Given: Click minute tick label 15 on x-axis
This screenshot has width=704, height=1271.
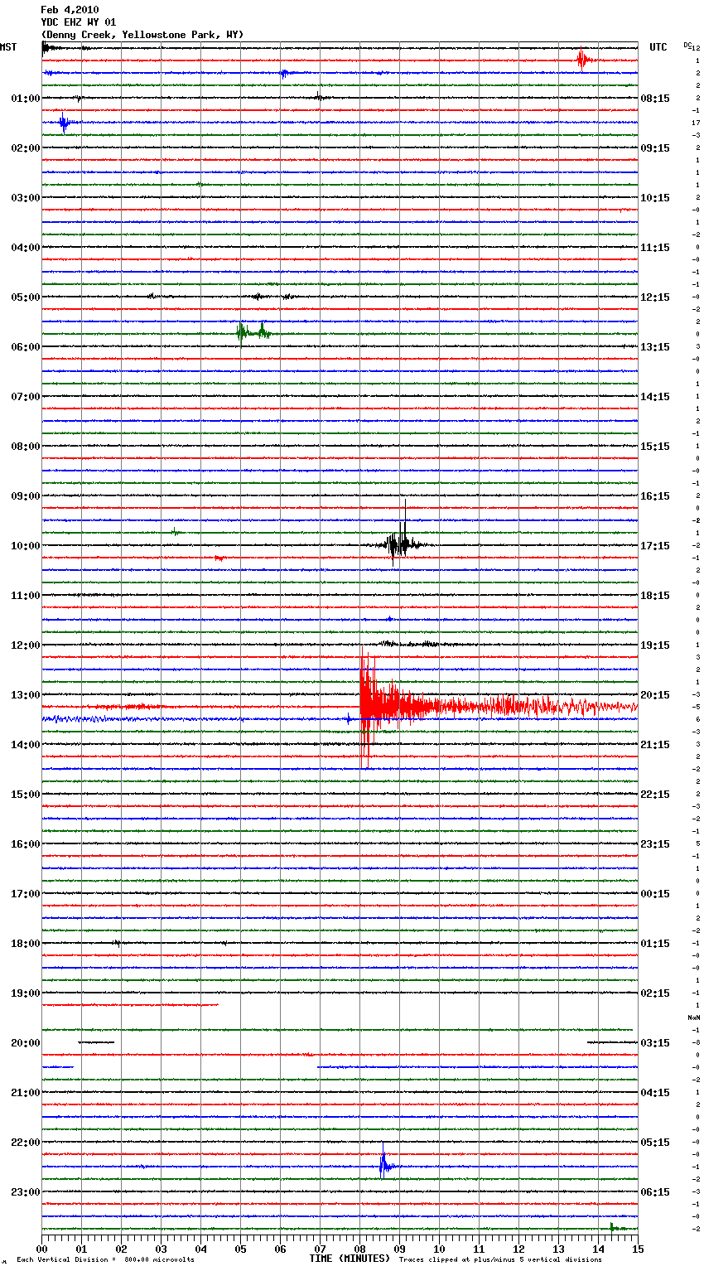Looking at the screenshot, I should point(638,1249).
